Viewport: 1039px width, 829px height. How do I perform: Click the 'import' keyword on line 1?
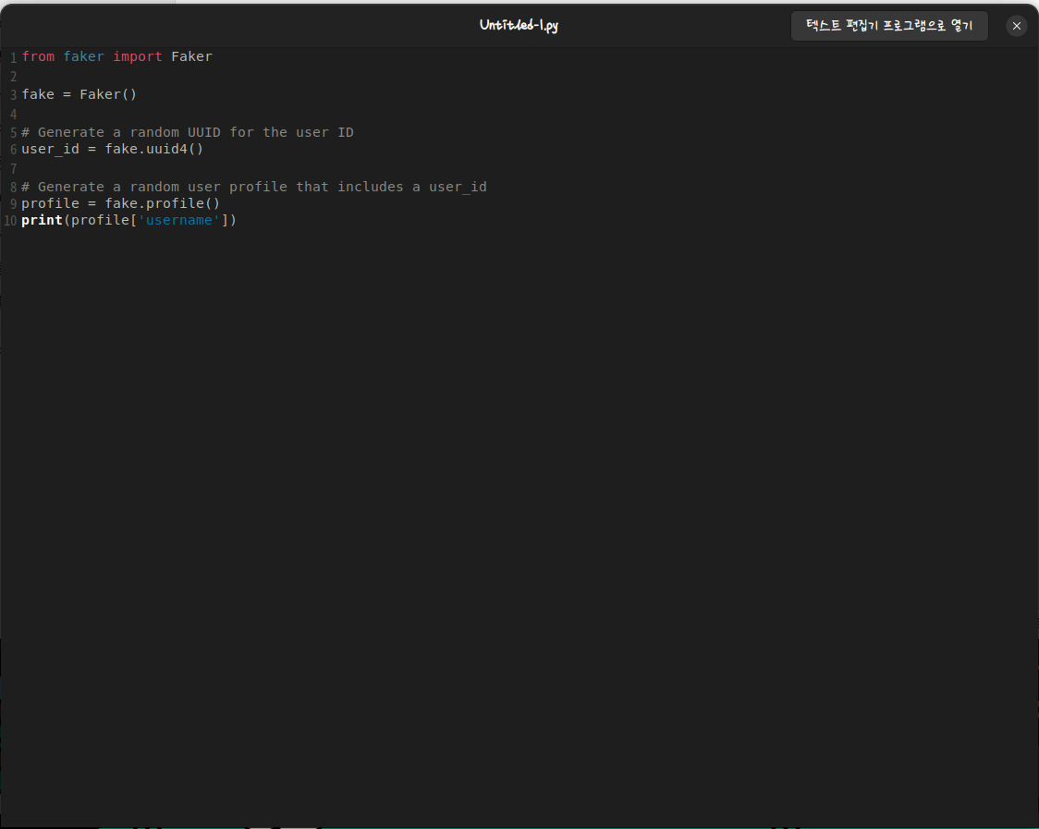click(x=137, y=57)
